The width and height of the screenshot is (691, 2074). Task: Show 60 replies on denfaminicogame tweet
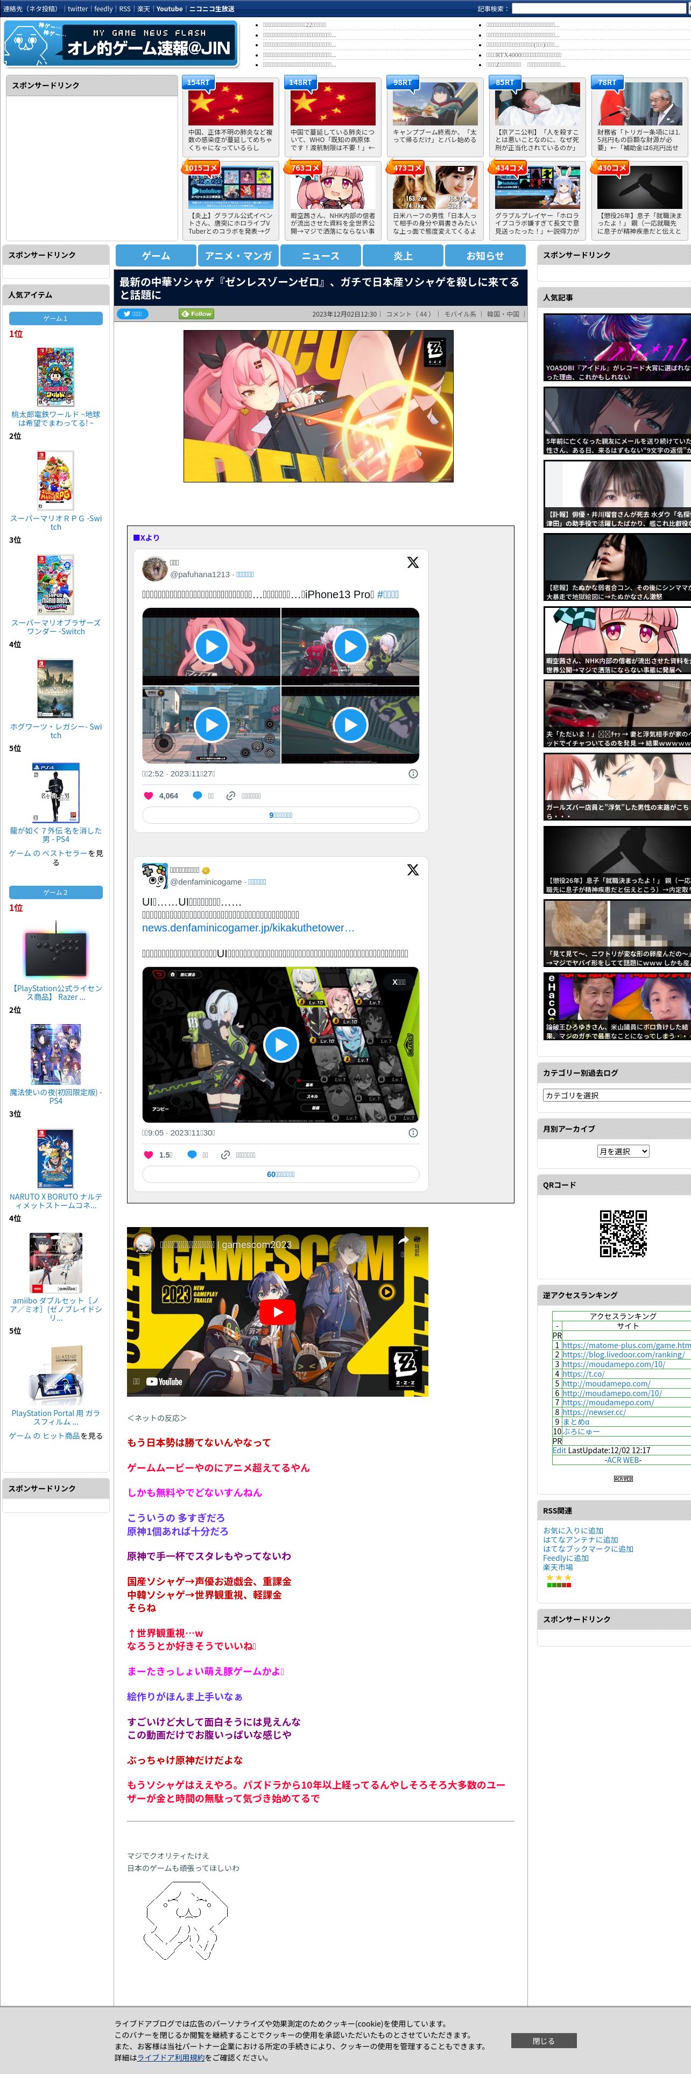tap(281, 1175)
